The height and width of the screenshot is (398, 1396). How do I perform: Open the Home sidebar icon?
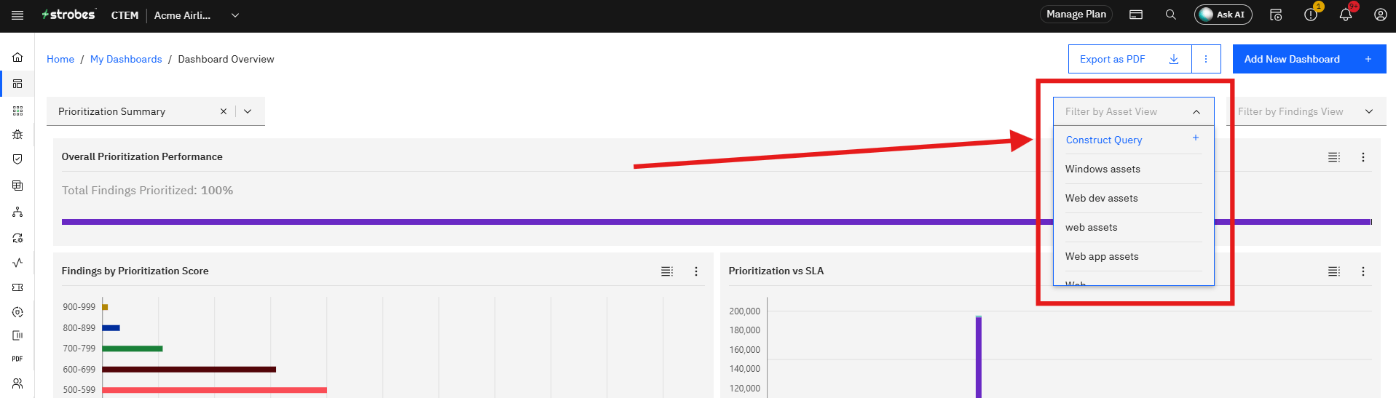(x=17, y=57)
